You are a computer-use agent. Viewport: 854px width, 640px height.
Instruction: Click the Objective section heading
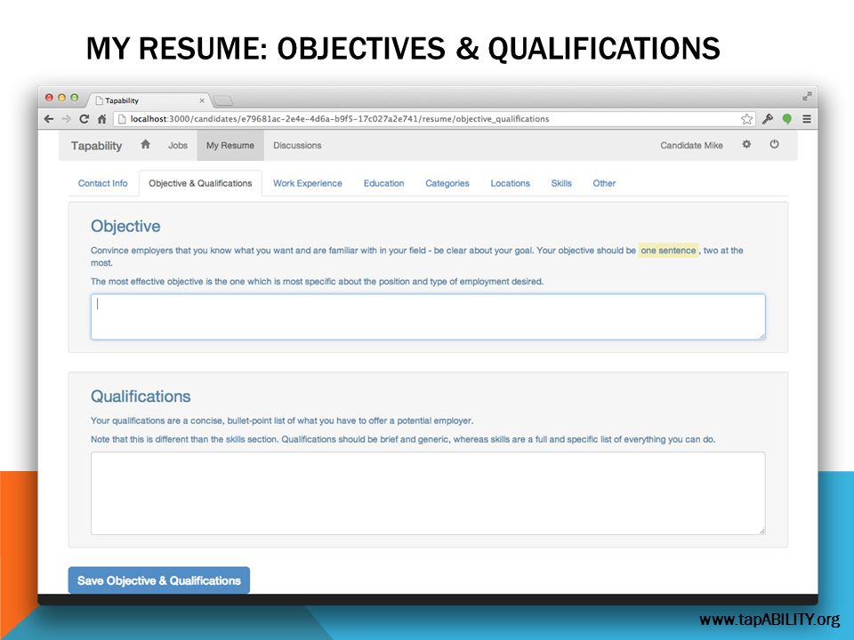point(125,226)
